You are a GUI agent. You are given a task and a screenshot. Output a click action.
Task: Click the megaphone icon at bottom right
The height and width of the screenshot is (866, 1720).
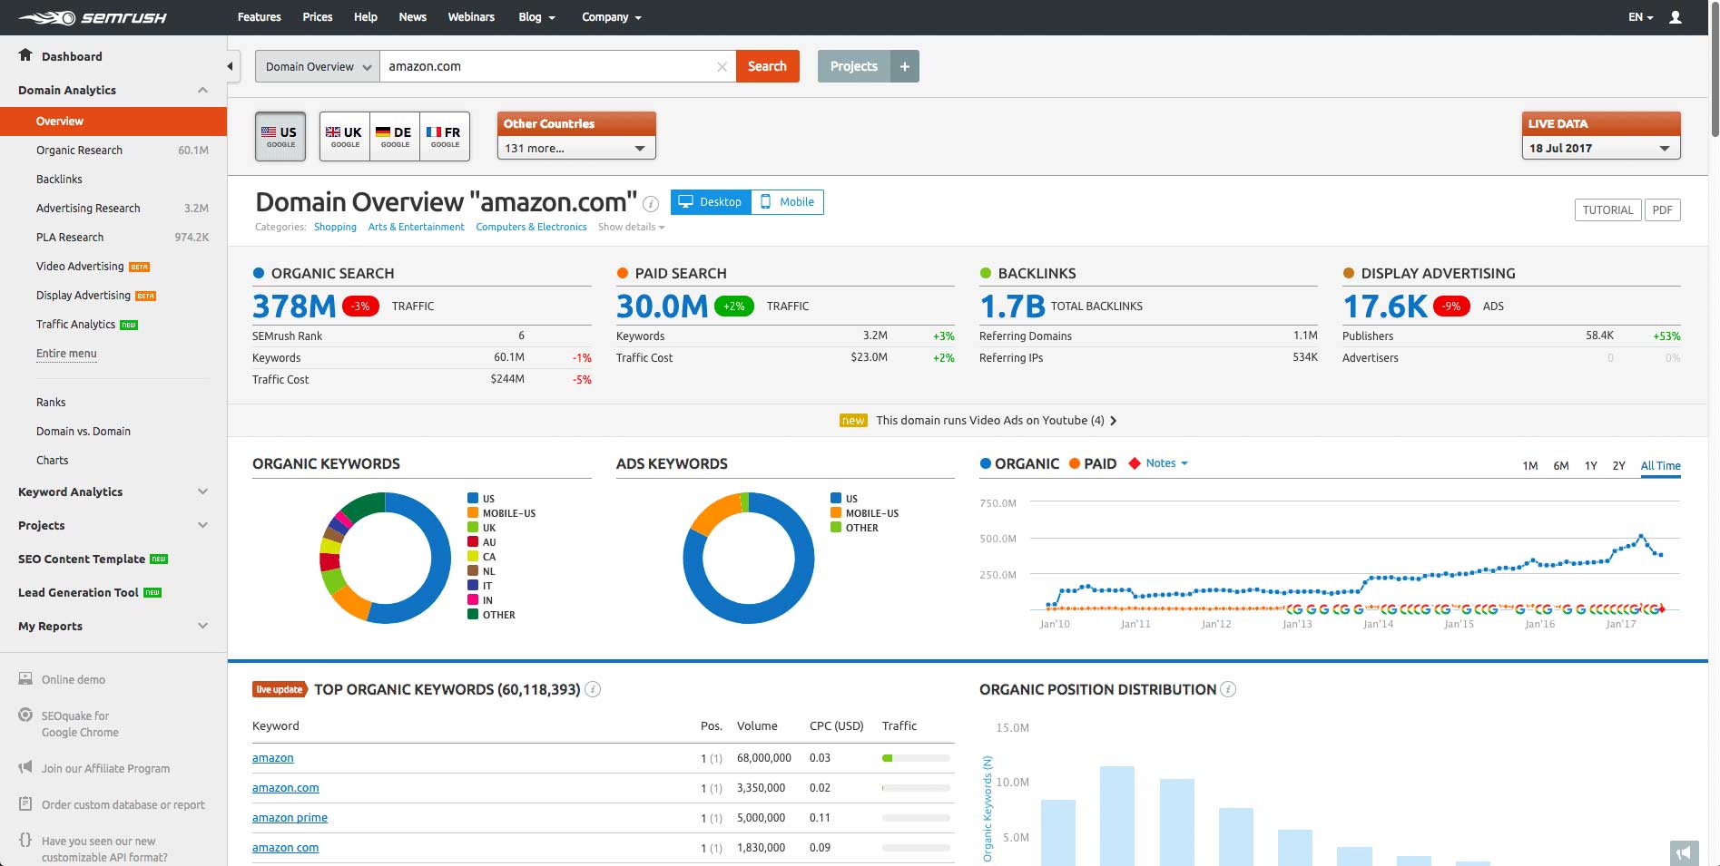[x=1684, y=852]
